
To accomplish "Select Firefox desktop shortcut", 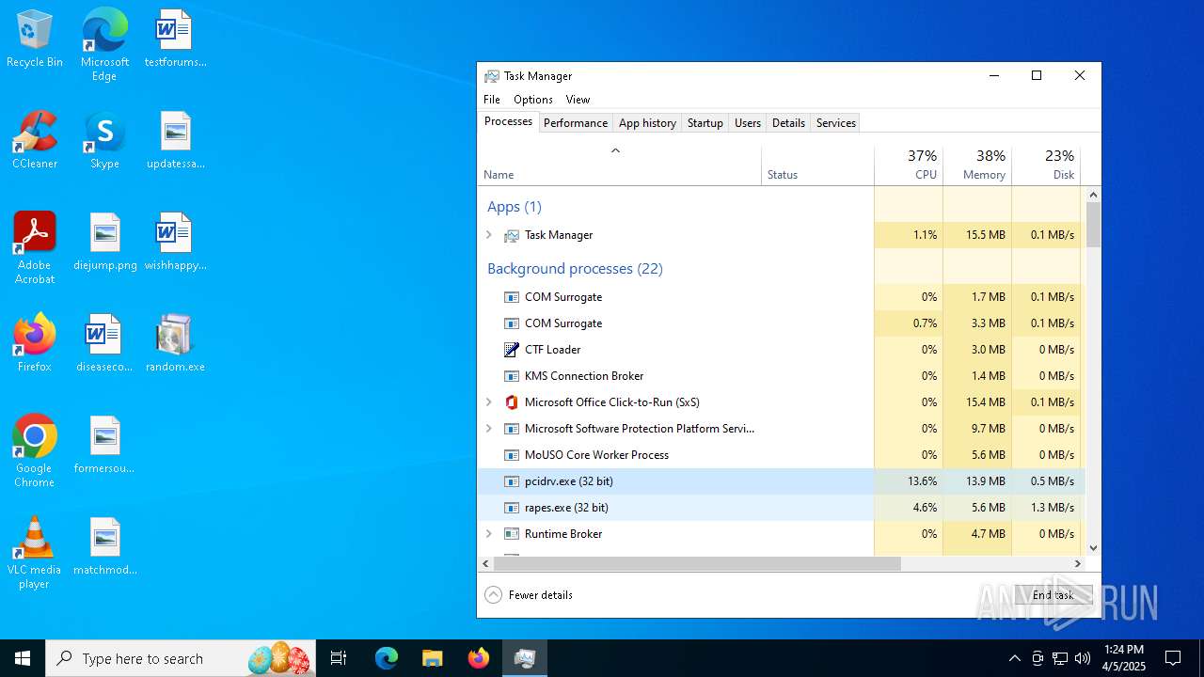I will (35, 342).
